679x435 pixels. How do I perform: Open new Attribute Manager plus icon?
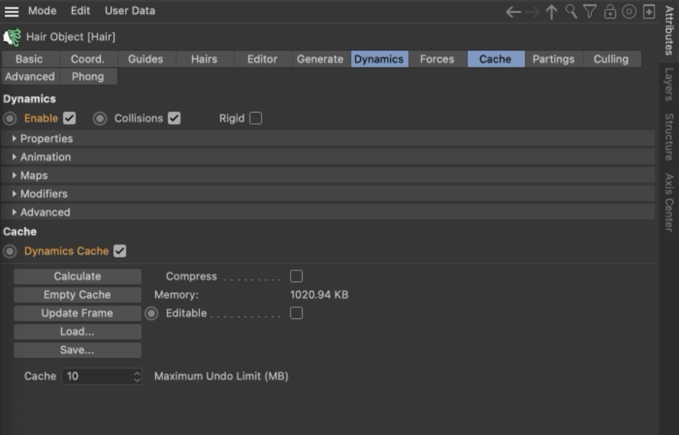point(649,12)
